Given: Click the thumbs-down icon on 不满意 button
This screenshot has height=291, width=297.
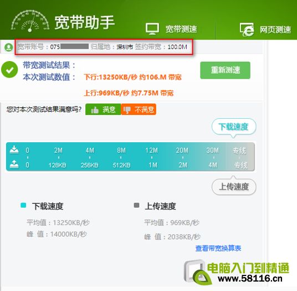Looking at the screenshot, I should [x=127, y=110].
